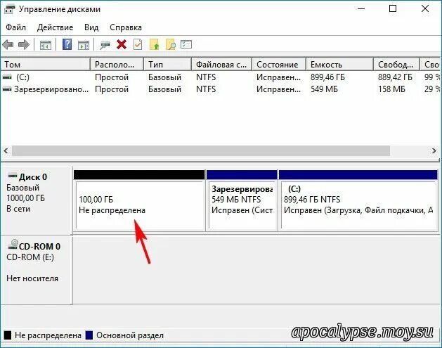This screenshot has width=442, height=348.
Task: Open Help via blue question mark icon
Action: [67, 44]
